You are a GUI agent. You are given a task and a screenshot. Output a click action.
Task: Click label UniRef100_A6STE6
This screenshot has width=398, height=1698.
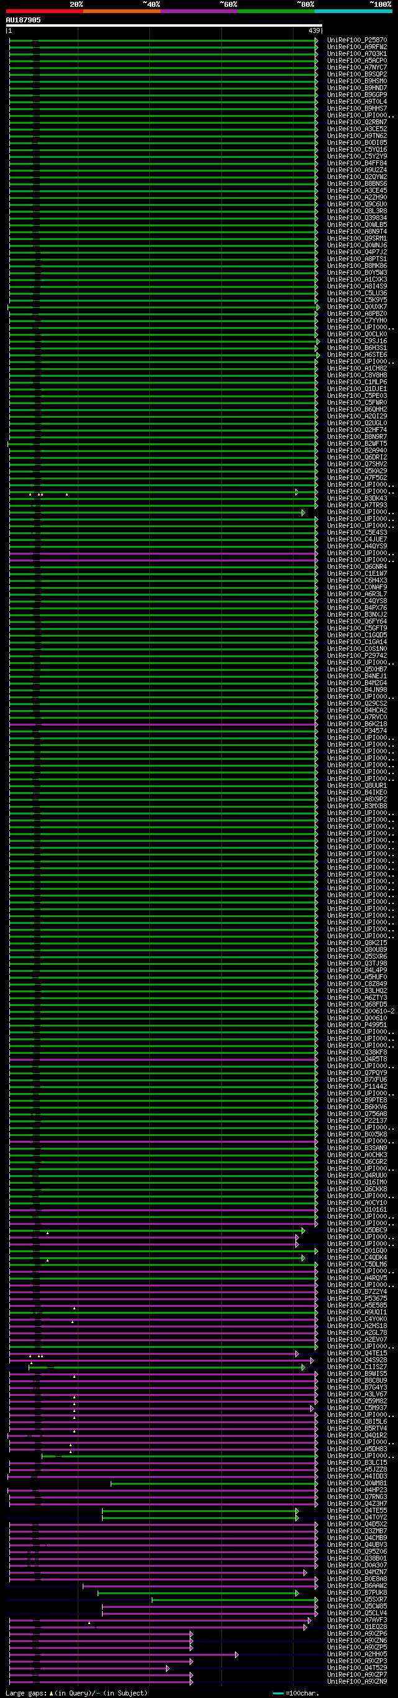click(x=357, y=354)
